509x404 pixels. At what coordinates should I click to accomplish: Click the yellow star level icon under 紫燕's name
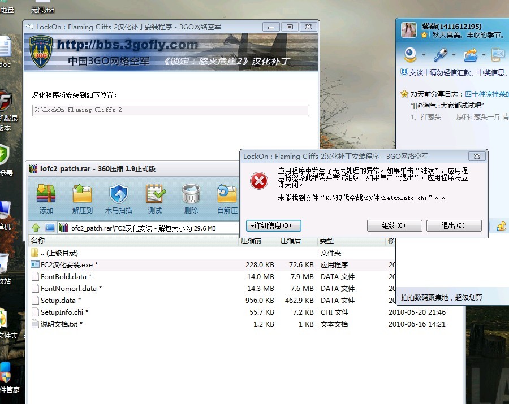(424, 34)
